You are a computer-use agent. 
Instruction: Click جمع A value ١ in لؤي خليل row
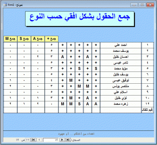pos(38,98)
